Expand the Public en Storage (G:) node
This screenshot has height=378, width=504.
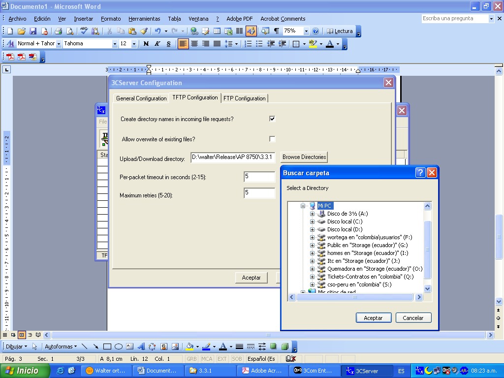312,245
